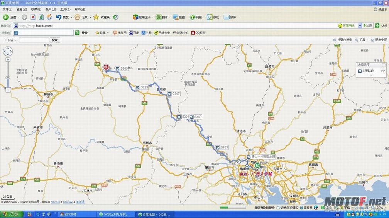Click the green start marker near 广州
Viewport: 389px width, 218px height.
click(257, 165)
